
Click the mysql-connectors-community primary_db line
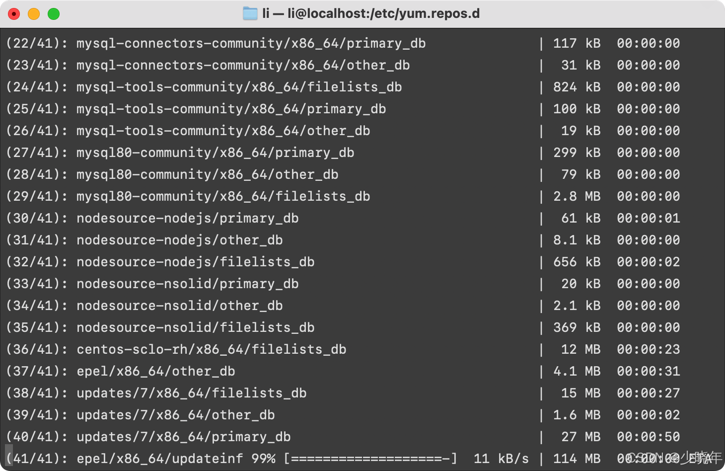[x=251, y=44]
